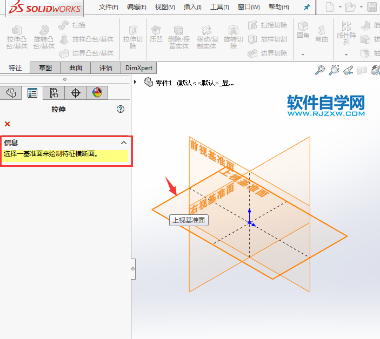Open the DimXpertManager crosshair tab icon
This screenshot has height=339, width=380.
click(75, 93)
